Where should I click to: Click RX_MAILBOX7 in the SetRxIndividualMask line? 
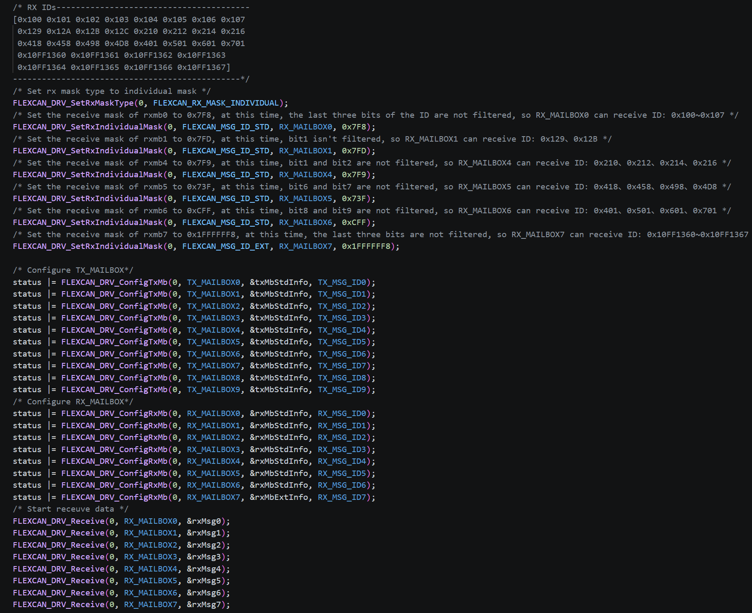point(306,246)
